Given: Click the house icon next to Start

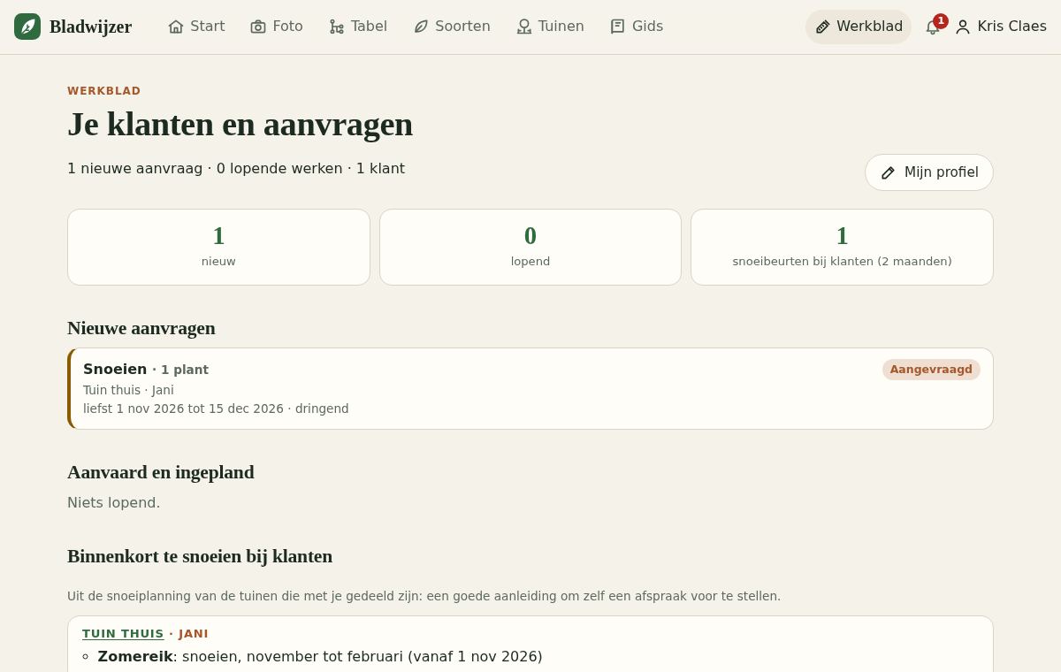Looking at the screenshot, I should tap(176, 27).
